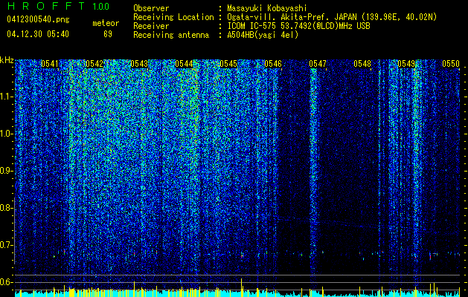Click the filename 0412300540.png
Image resolution: width=468 pixels, height=297 pixels.
[x=38, y=20]
